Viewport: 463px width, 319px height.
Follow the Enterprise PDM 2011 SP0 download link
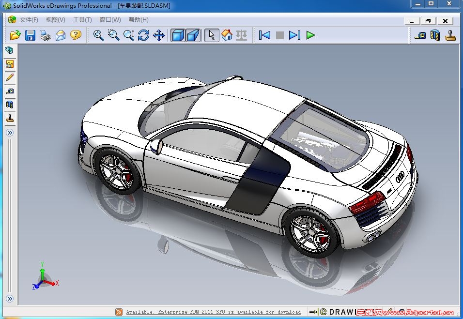click(213, 312)
